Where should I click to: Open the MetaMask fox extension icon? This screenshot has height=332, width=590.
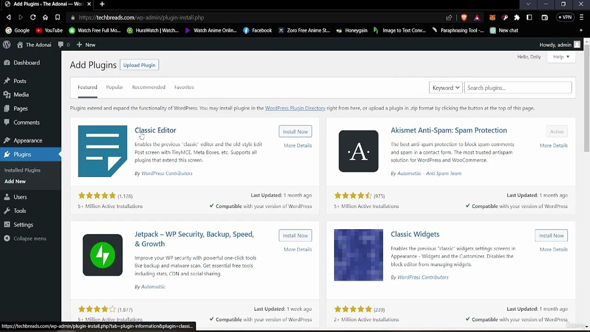coord(492,18)
